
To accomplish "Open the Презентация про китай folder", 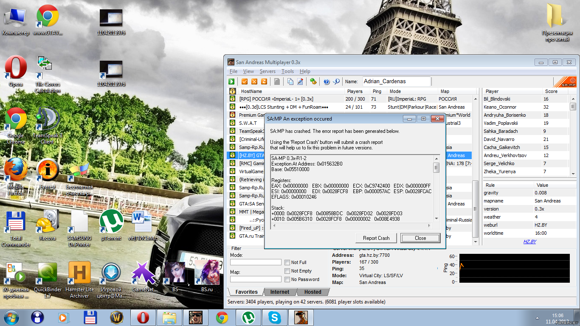I will coord(557,23).
